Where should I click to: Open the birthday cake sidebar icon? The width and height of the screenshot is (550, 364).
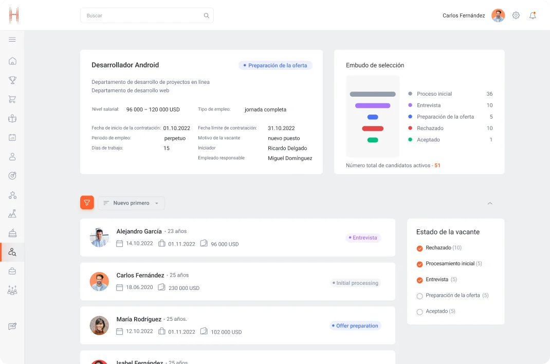[12, 233]
